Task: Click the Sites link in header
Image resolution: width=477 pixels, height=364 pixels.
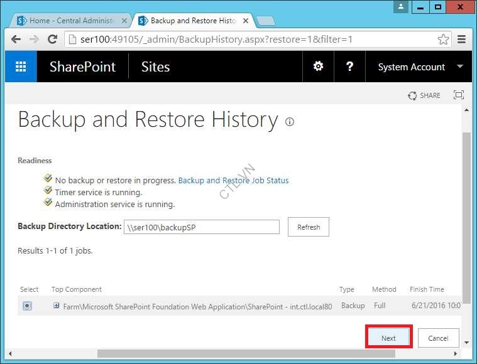Action: [155, 67]
